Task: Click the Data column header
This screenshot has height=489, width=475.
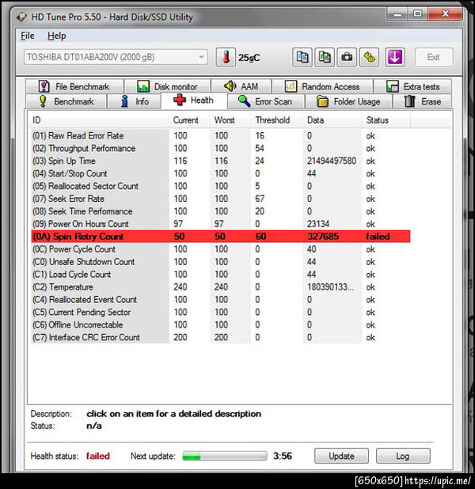Action: pos(332,120)
